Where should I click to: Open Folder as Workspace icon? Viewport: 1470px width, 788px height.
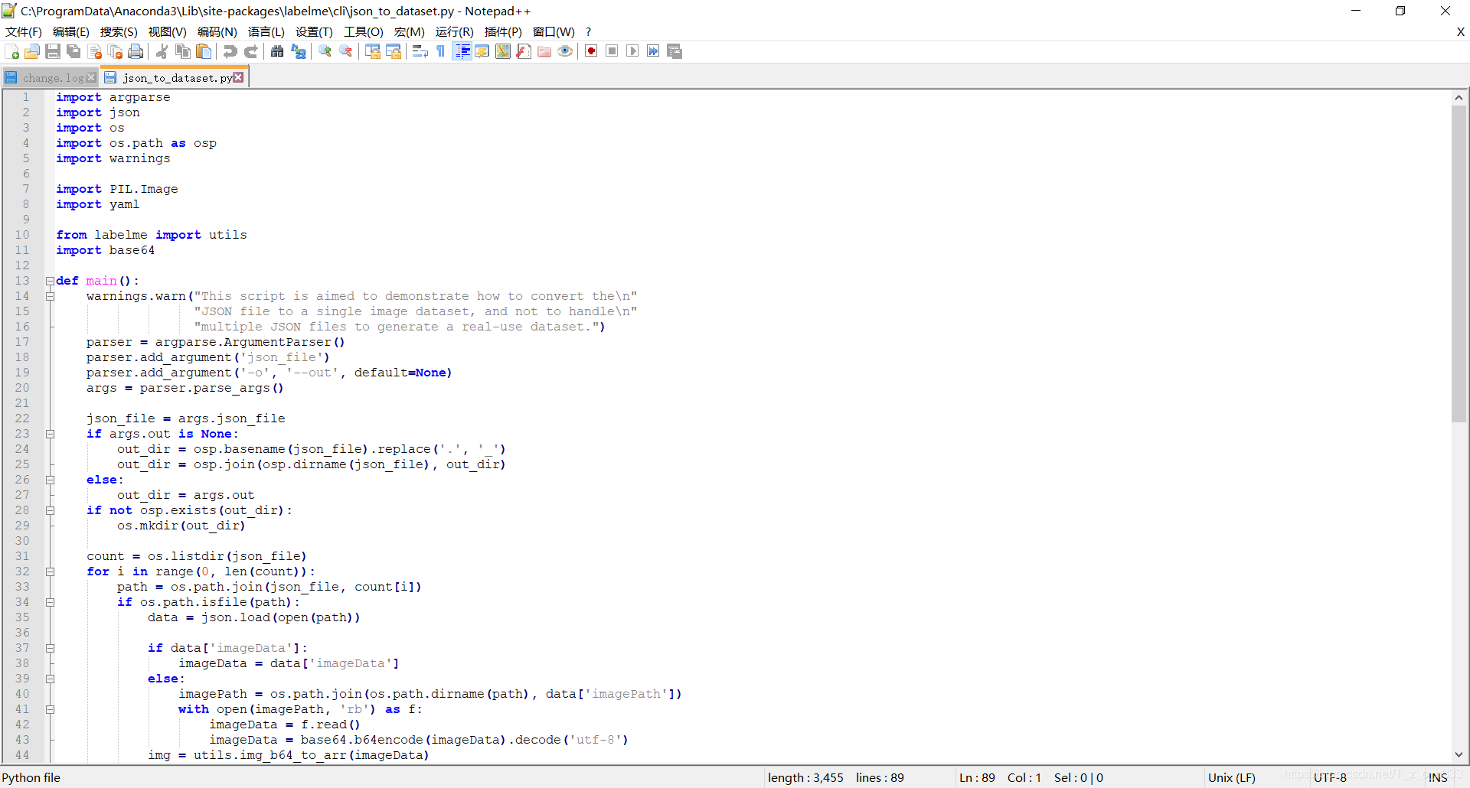(x=544, y=51)
